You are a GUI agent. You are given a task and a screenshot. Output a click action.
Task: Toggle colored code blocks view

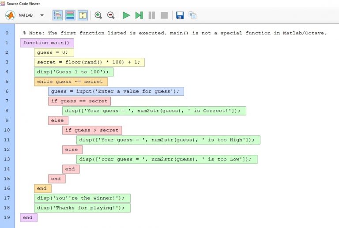point(70,15)
